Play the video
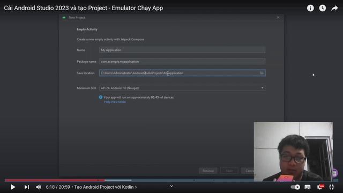Image resolution: width=343 pixels, height=193 pixels. point(13,187)
